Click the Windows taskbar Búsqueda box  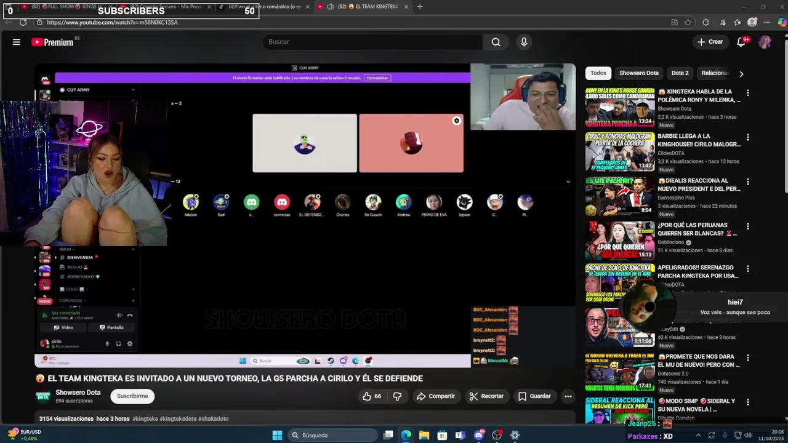click(x=333, y=436)
